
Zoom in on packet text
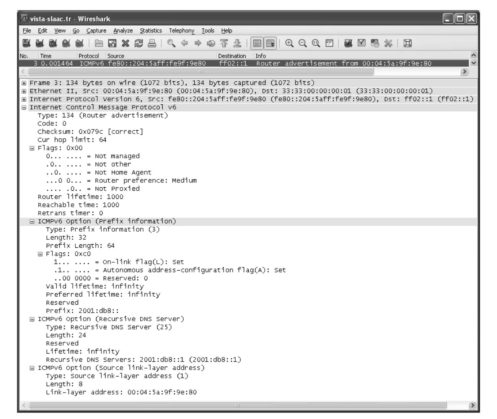tap(290, 44)
